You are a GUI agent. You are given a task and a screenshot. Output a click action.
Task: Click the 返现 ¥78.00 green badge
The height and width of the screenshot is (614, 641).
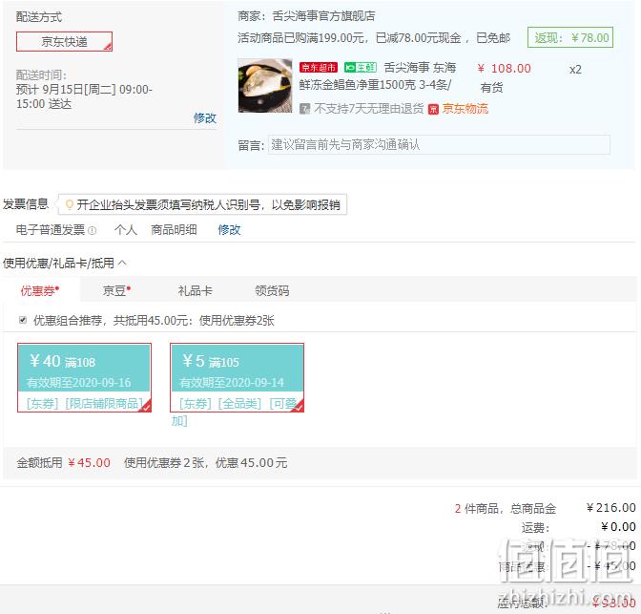coord(570,37)
